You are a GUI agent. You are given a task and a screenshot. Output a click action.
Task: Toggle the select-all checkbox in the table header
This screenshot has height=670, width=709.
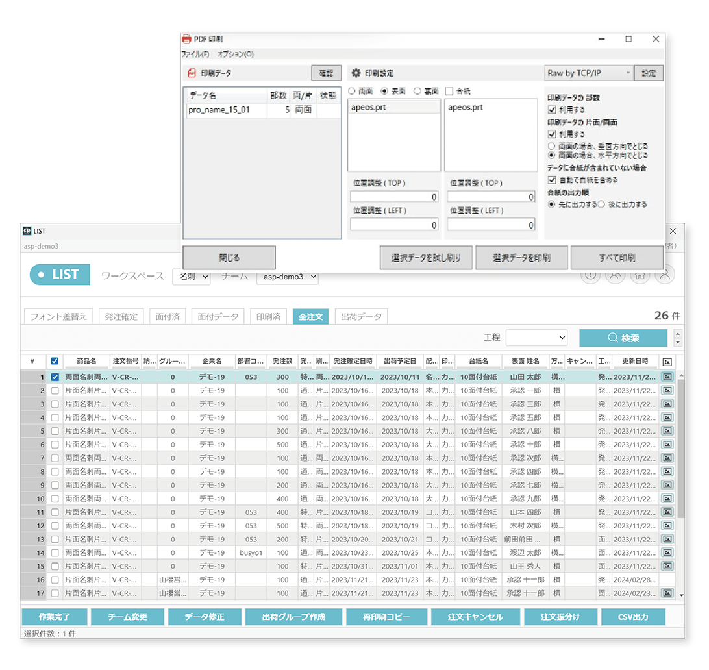[x=54, y=361]
